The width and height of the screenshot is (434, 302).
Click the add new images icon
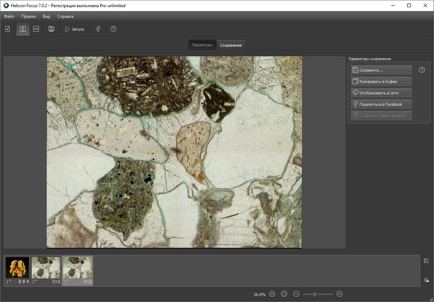pyautogui.click(x=8, y=29)
